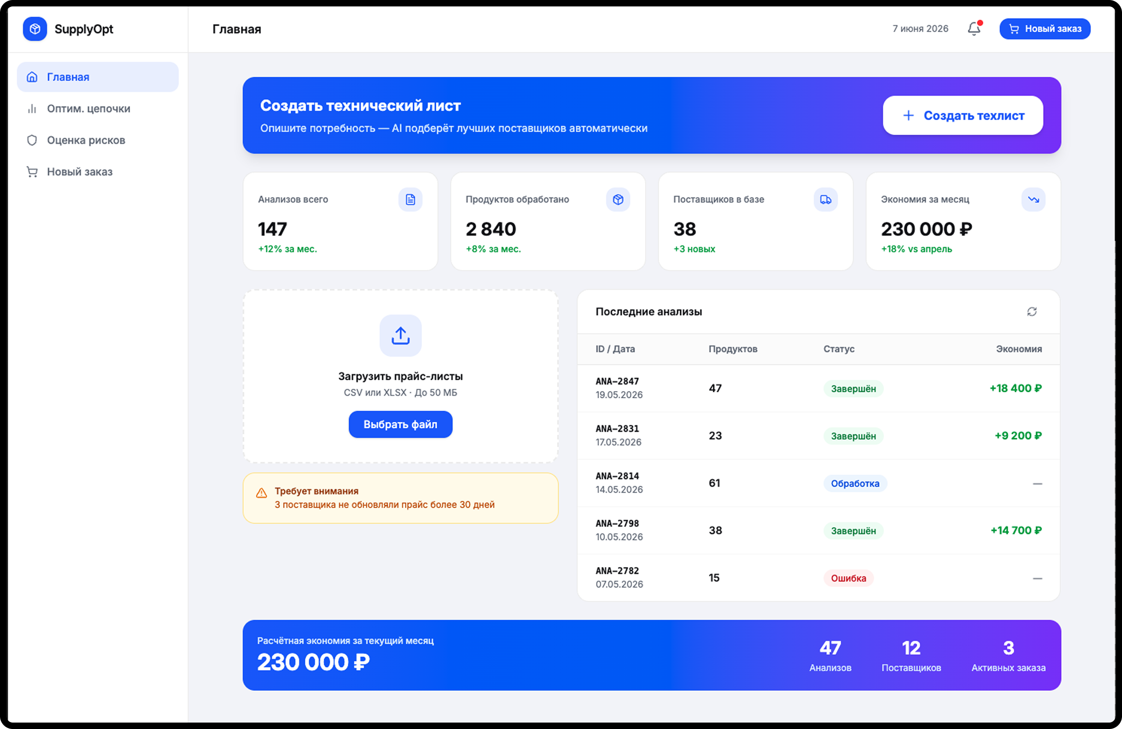This screenshot has height=729, width=1122.
Task: Click the +18 400 ₽ savings value
Action: pyautogui.click(x=1016, y=388)
